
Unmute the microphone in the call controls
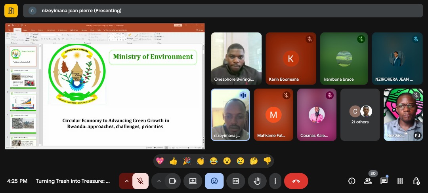(140, 181)
